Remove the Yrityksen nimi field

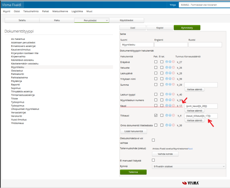(174, 79)
